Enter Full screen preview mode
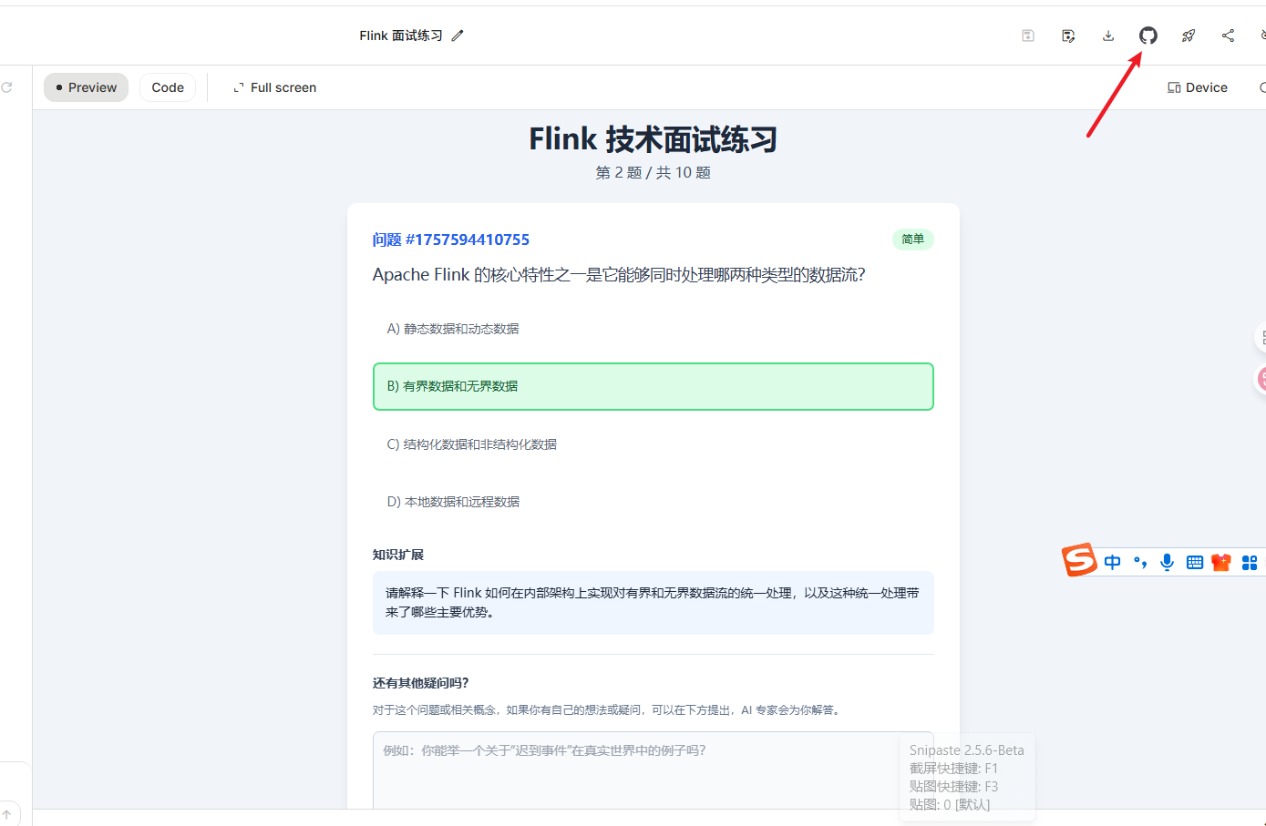 [274, 87]
